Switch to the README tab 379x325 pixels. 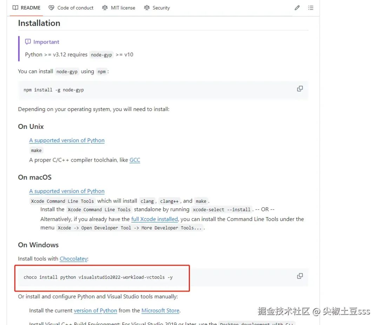pos(26,8)
